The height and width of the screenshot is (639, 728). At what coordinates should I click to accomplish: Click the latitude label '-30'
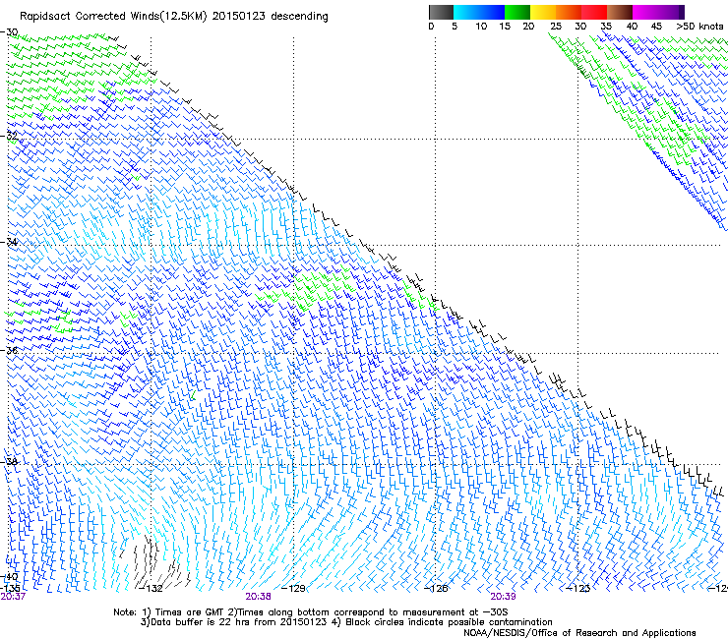9,32
